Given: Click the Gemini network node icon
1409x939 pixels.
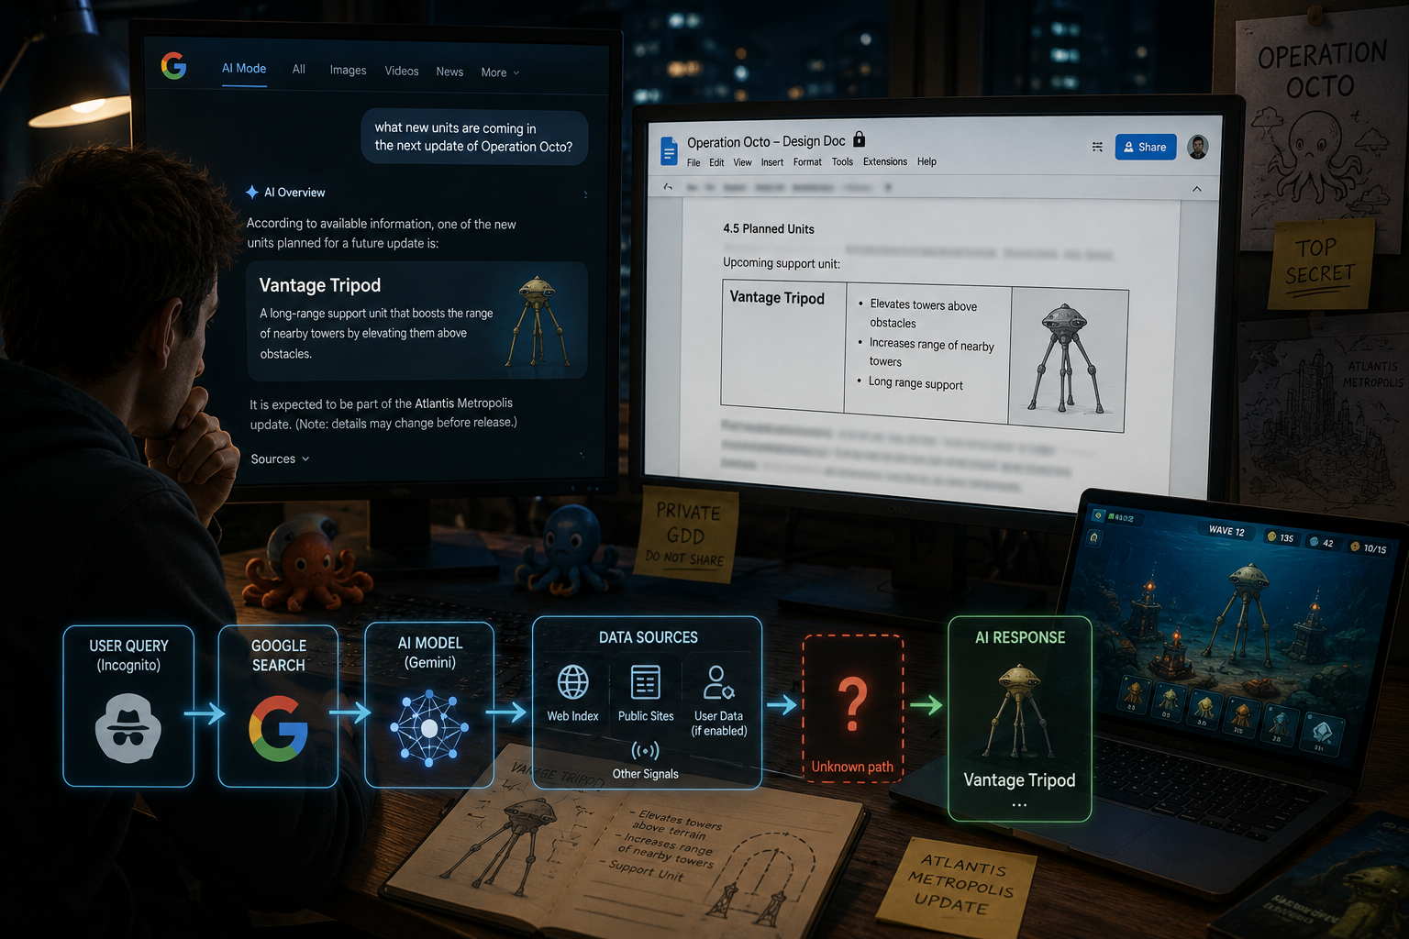Looking at the screenshot, I should 429,728.
